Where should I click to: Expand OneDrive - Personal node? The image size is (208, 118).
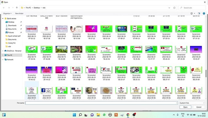tap(3, 51)
